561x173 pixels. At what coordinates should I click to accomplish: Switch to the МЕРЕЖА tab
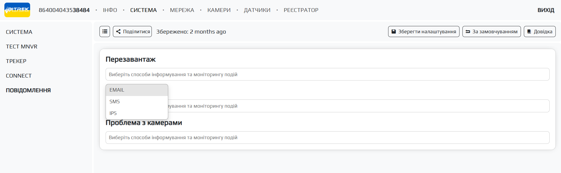182,10
